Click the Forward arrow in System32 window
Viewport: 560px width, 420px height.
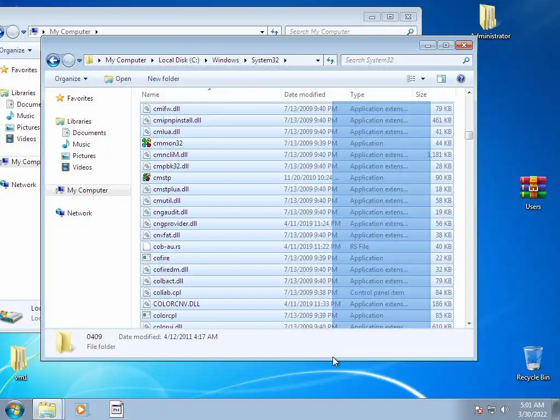68,60
